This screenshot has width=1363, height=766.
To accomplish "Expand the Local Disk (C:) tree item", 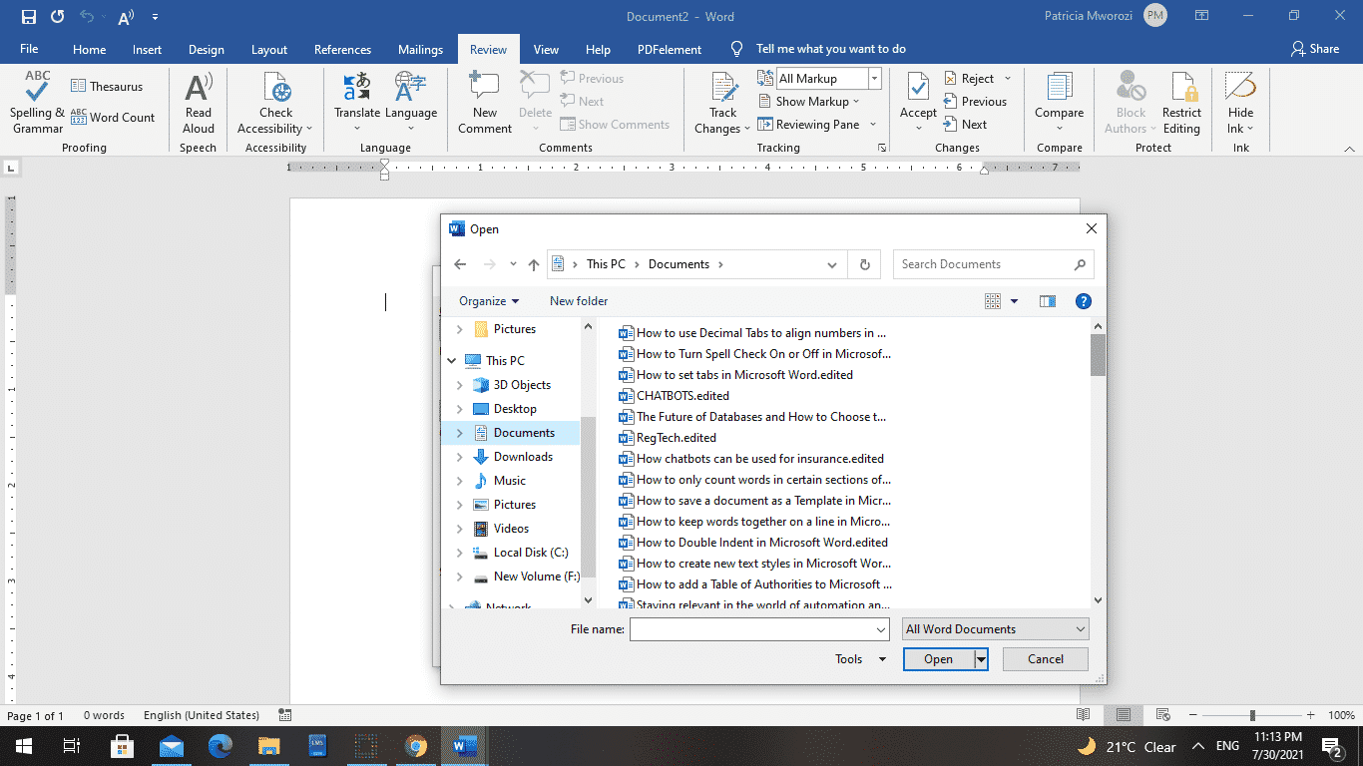I will pos(460,552).
